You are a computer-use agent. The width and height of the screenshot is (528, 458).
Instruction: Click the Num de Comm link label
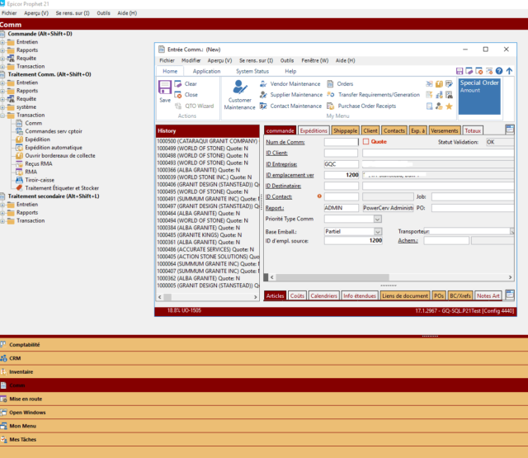pos(285,142)
